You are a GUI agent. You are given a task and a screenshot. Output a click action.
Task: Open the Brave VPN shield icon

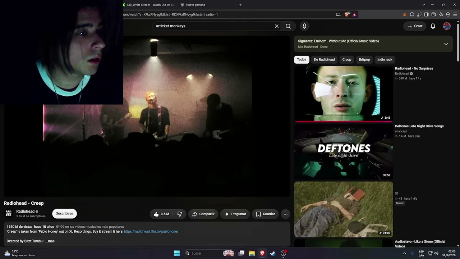[448, 14]
